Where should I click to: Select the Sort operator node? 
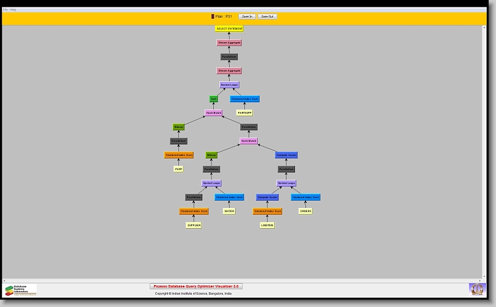tap(214, 99)
